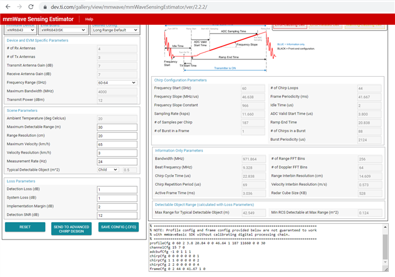Screen dimensions: 395x277
Task: Click Max Range for Typical Object value 42.549
Action: click(x=254, y=213)
